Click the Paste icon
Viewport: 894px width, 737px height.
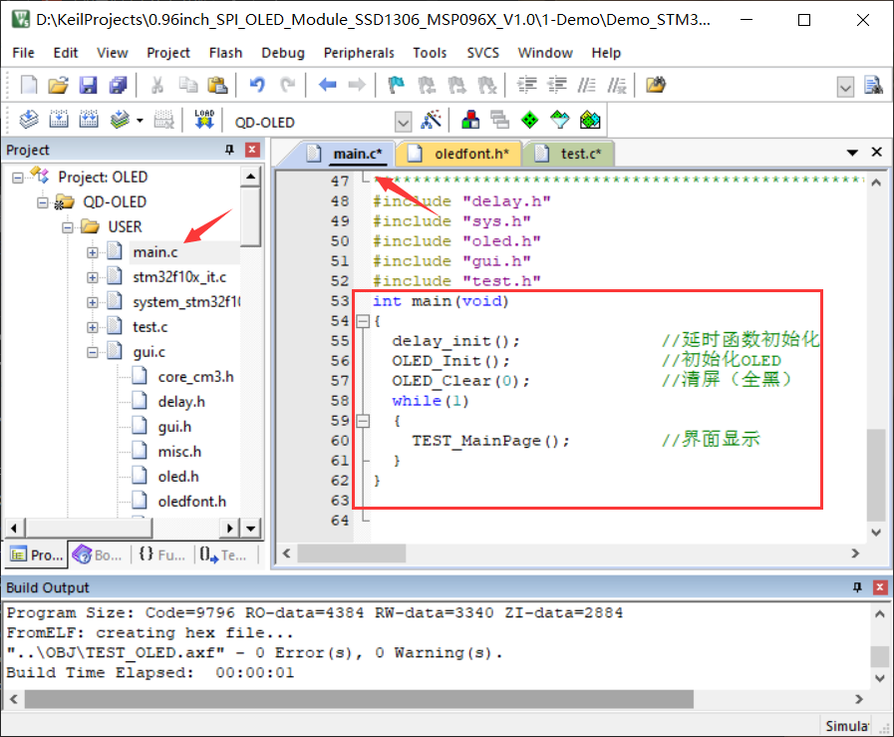[217, 85]
